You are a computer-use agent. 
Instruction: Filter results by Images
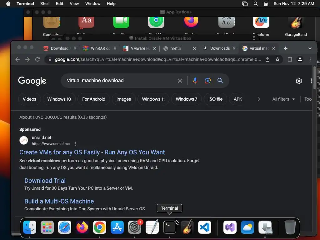(124, 99)
